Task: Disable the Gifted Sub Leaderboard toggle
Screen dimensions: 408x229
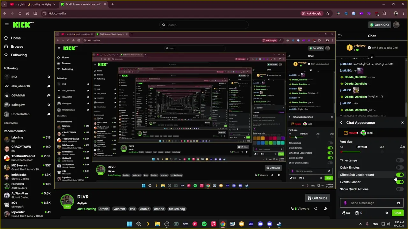Action: click(x=400, y=175)
